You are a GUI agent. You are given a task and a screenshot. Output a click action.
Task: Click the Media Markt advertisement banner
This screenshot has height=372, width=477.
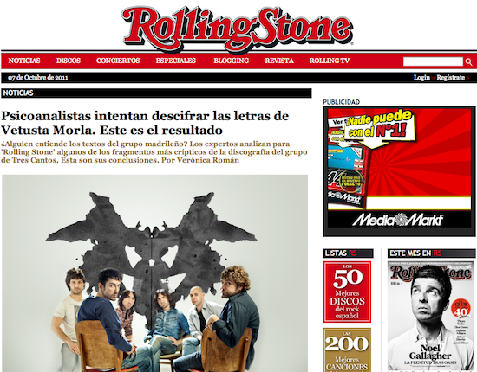point(399,171)
